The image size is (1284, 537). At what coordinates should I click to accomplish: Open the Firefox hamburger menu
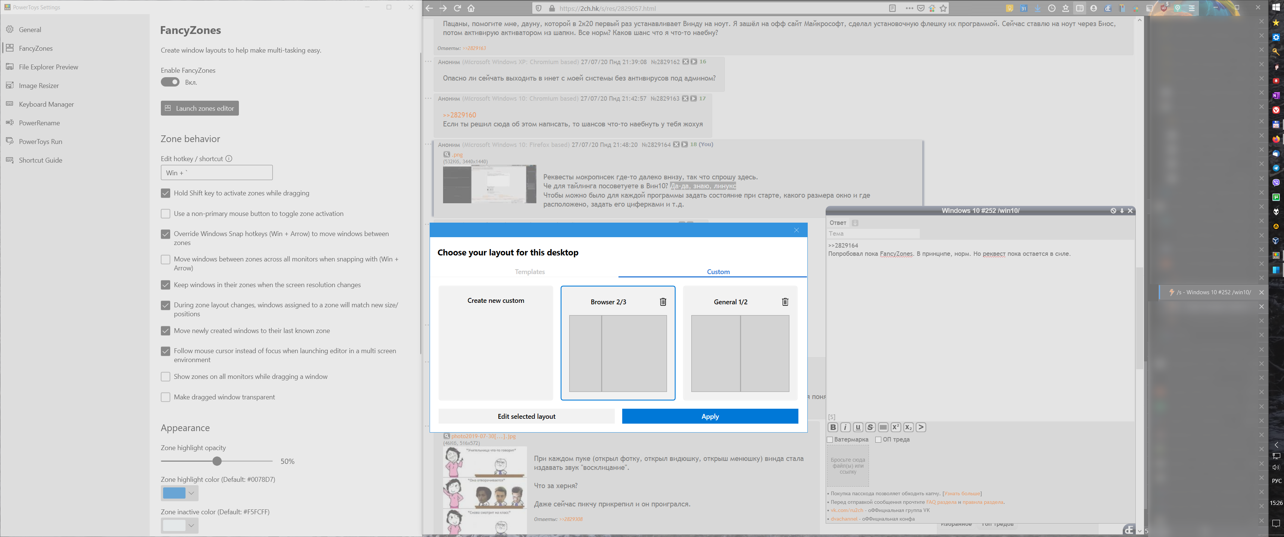pyautogui.click(x=1191, y=8)
